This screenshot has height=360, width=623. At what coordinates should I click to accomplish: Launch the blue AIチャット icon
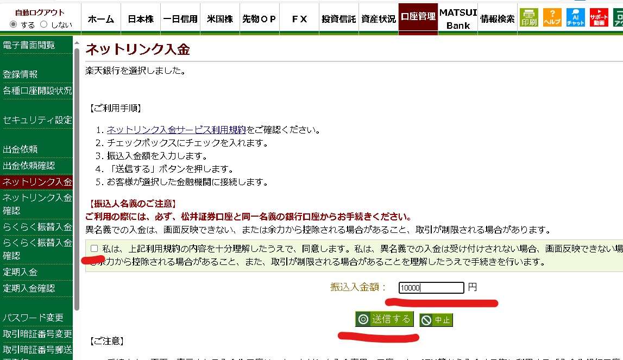575,17
